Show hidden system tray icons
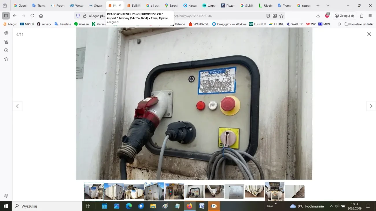 331,206
